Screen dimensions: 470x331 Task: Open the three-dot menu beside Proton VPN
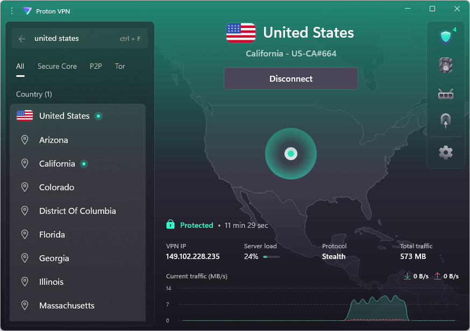[x=12, y=11]
